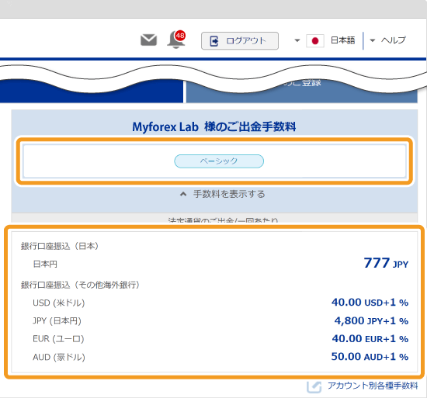Click the ベーシック account badge
The height and width of the screenshot is (398, 427).
pyautogui.click(x=219, y=161)
